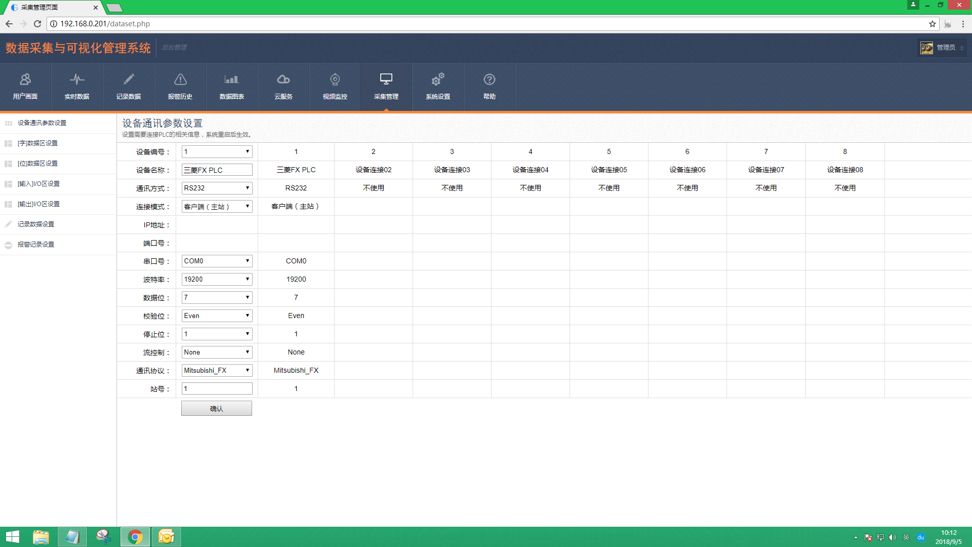972x547 pixels.
Task: Bookmark page with the star icon
Action: coord(932,24)
